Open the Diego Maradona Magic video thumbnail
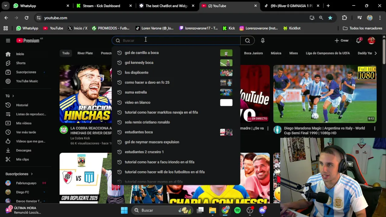Viewport: 386px width, 217px height. (x=325, y=94)
